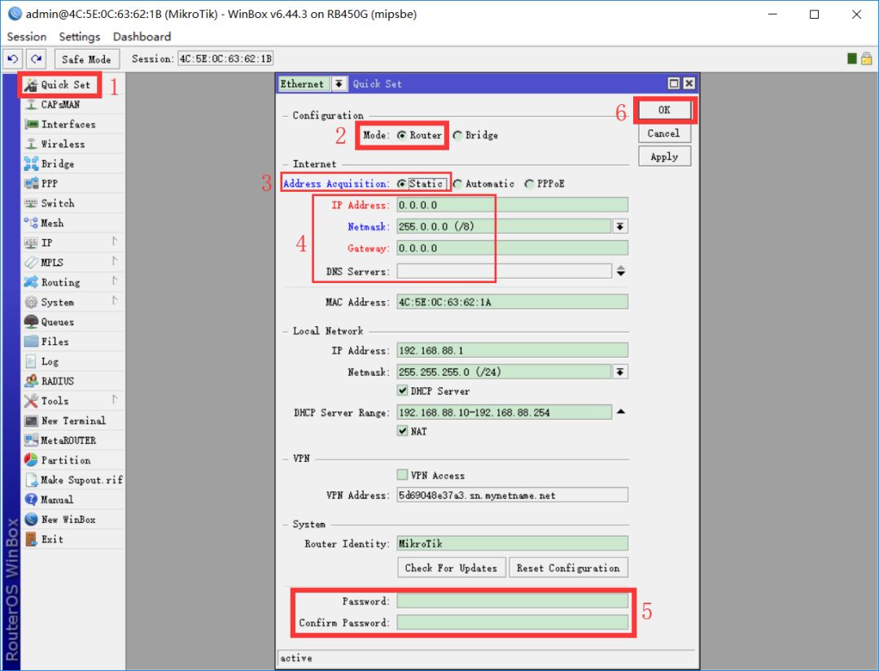This screenshot has width=879, height=671.
Task: Select Router mode radio button
Action: 402,136
